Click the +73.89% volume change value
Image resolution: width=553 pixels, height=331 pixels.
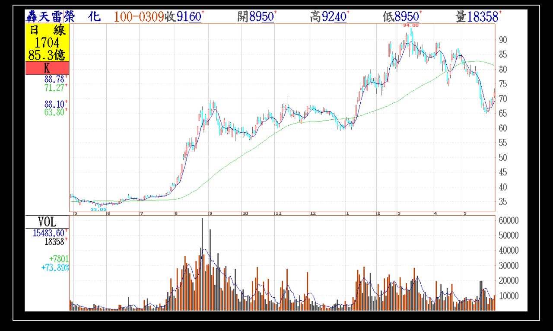55,267
